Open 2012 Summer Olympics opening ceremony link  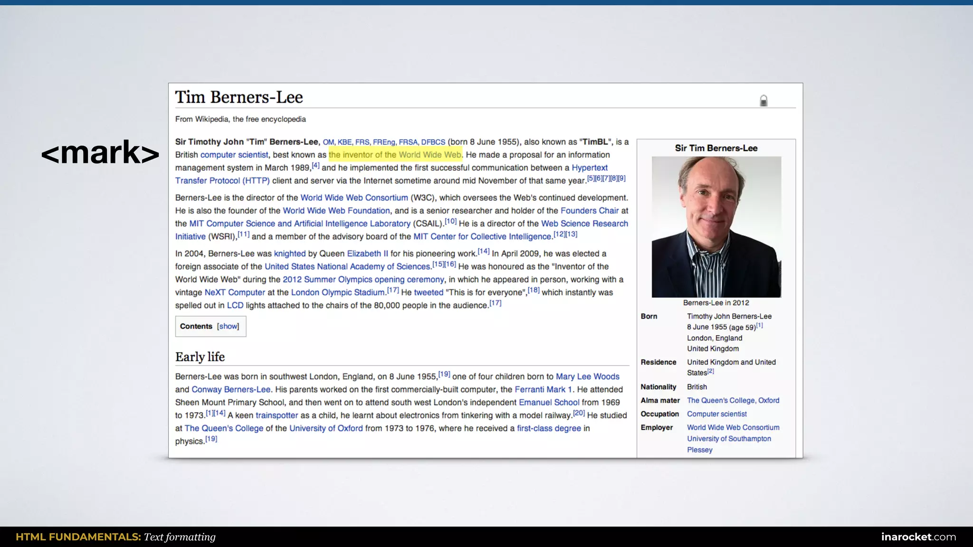pyautogui.click(x=363, y=280)
